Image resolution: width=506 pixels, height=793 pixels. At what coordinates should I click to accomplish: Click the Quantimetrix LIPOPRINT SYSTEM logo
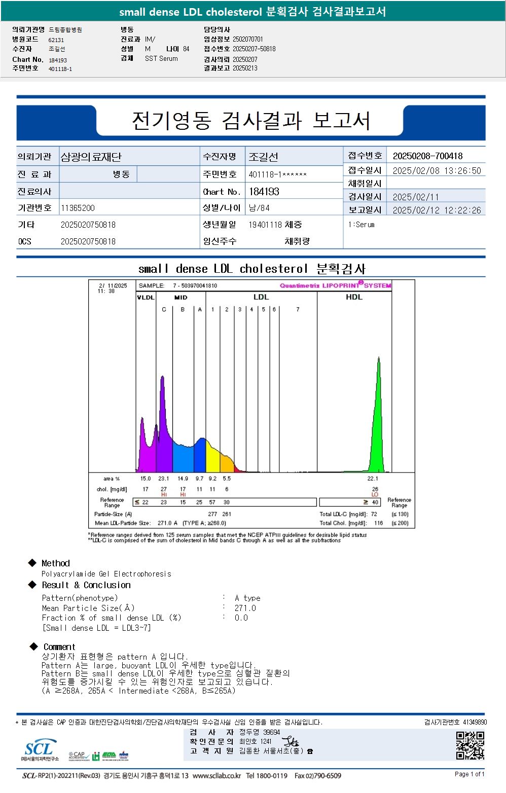(336, 285)
